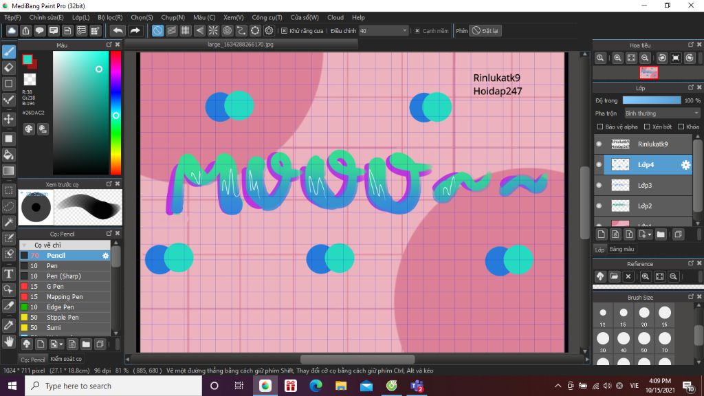Viewport: 704px width, 396px height.
Task: Select the Mapping Pen brush
Action: 65,297
